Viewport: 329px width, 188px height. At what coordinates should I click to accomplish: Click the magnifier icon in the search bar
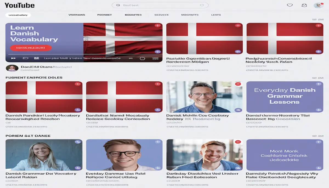[x=118, y=5]
